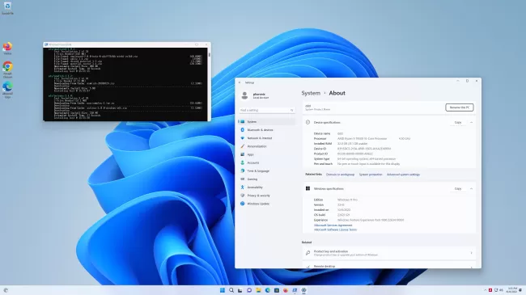Launch the Chat icon on taskbar
This screenshot has width=526, height=295.
click(249, 290)
